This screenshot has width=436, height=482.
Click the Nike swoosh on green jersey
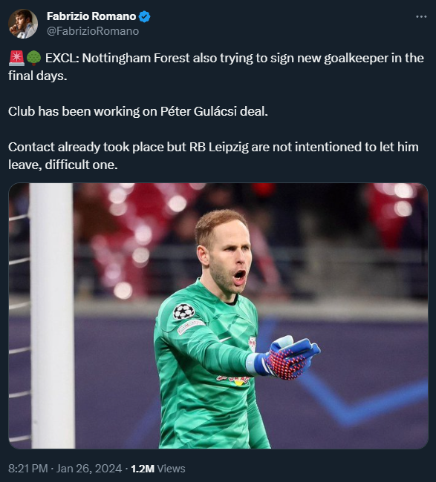(226, 340)
